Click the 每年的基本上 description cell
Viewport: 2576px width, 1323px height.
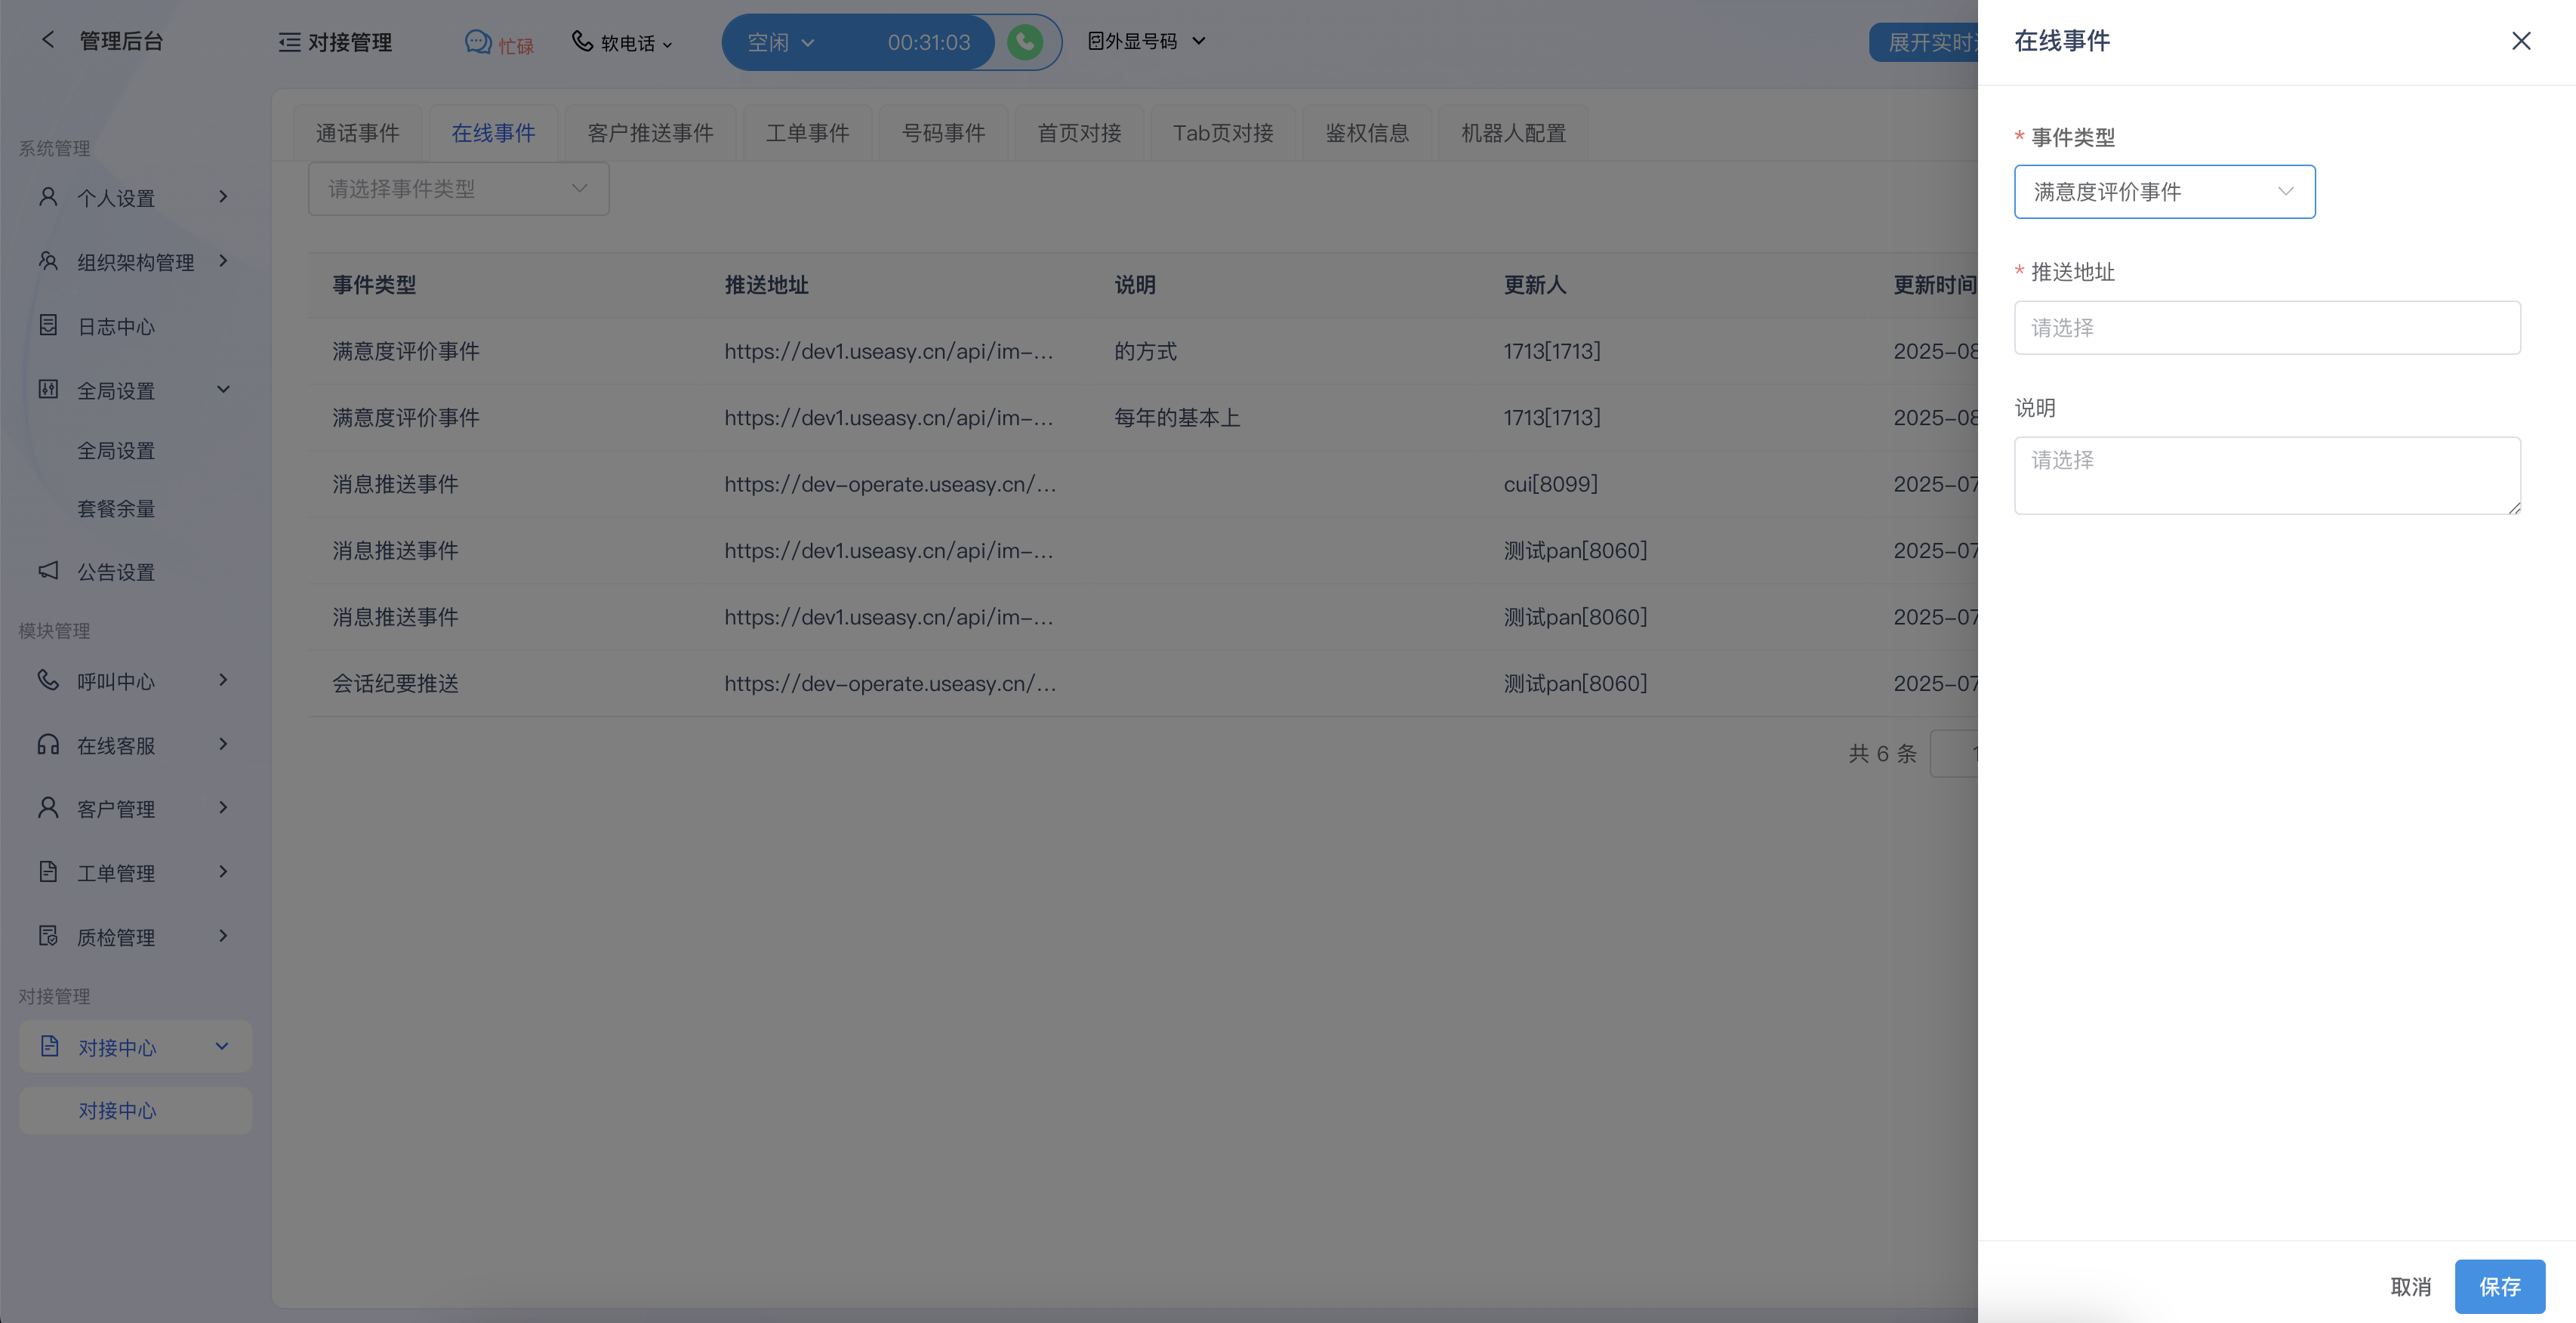(x=1177, y=417)
